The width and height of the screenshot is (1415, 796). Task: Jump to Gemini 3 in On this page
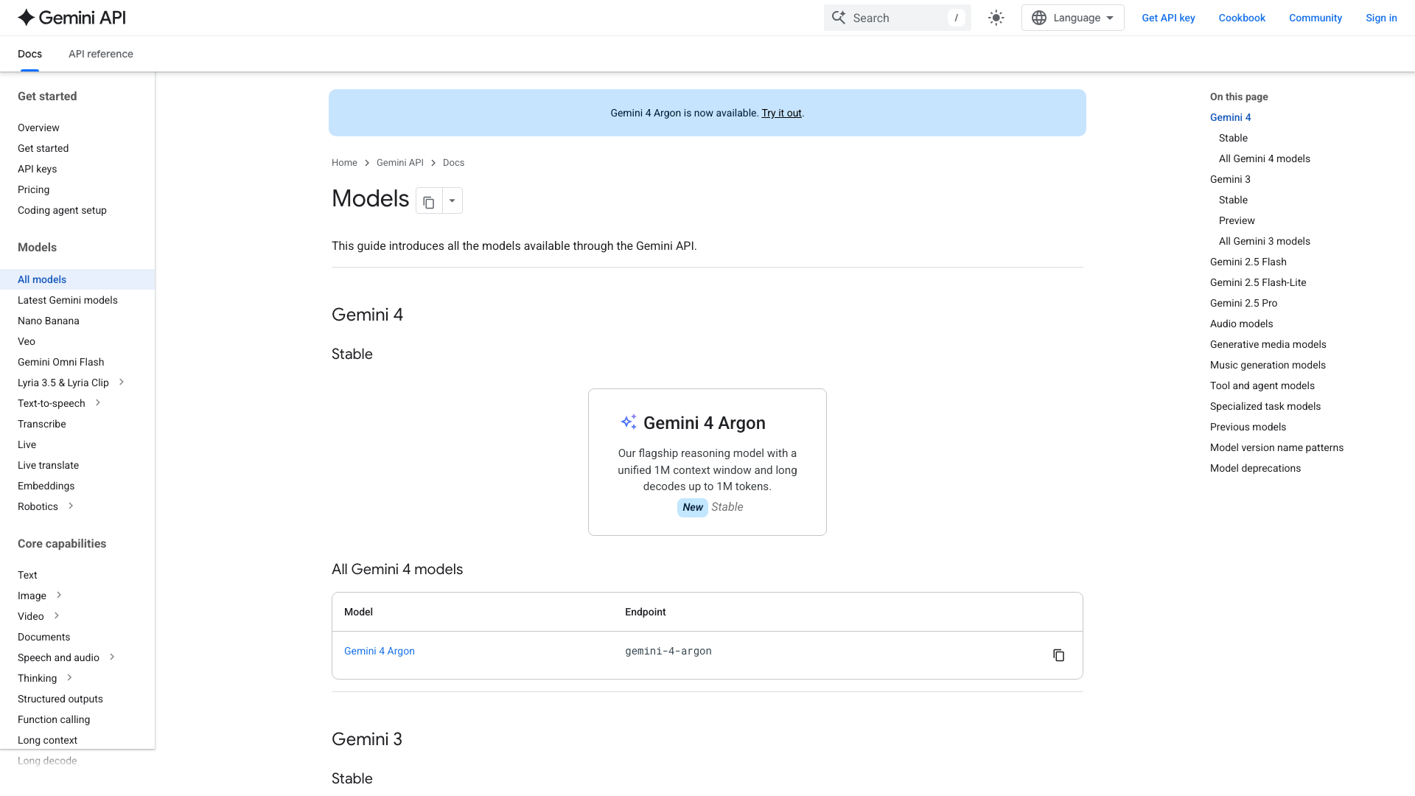(x=1231, y=179)
